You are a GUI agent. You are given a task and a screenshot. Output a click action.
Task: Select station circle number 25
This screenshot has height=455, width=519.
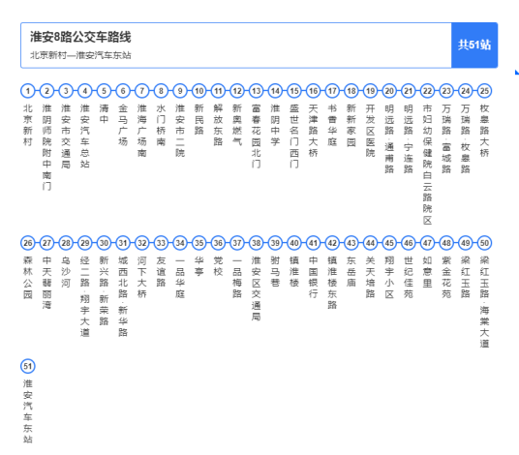tap(484, 91)
